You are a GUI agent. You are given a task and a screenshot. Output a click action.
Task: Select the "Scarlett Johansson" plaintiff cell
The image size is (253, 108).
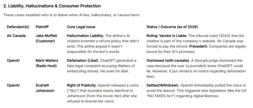tap(45, 88)
